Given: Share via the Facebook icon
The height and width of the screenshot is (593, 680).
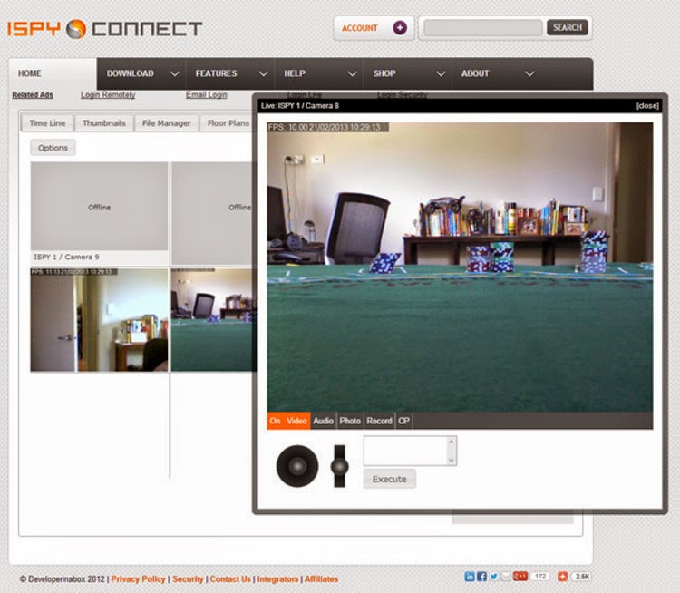Looking at the screenshot, I should click(x=481, y=576).
